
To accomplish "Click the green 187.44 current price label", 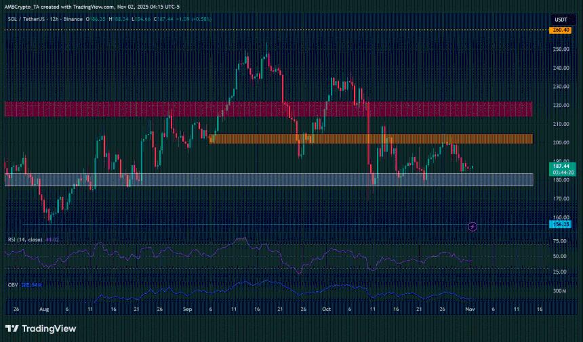I will 559,164.
